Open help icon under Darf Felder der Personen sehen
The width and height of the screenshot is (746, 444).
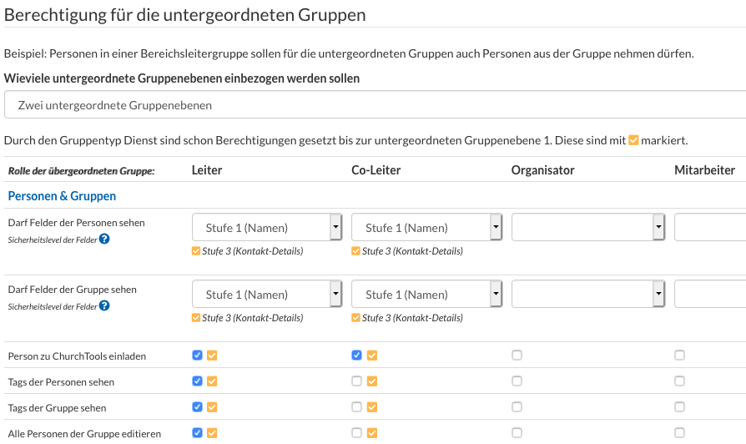tap(104, 239)
